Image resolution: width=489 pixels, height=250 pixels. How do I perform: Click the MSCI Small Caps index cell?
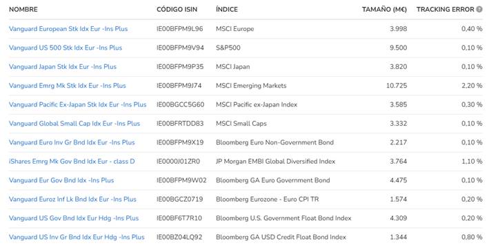tap(241, 124)
